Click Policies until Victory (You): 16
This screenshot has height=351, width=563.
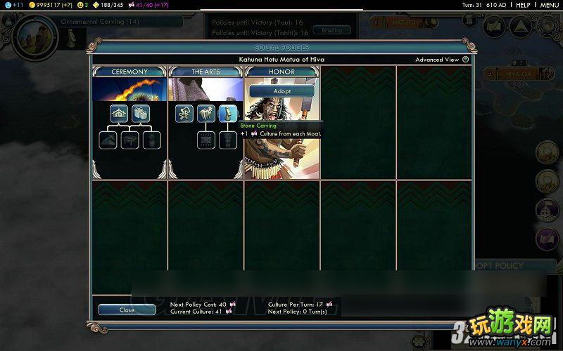[257, 22]
